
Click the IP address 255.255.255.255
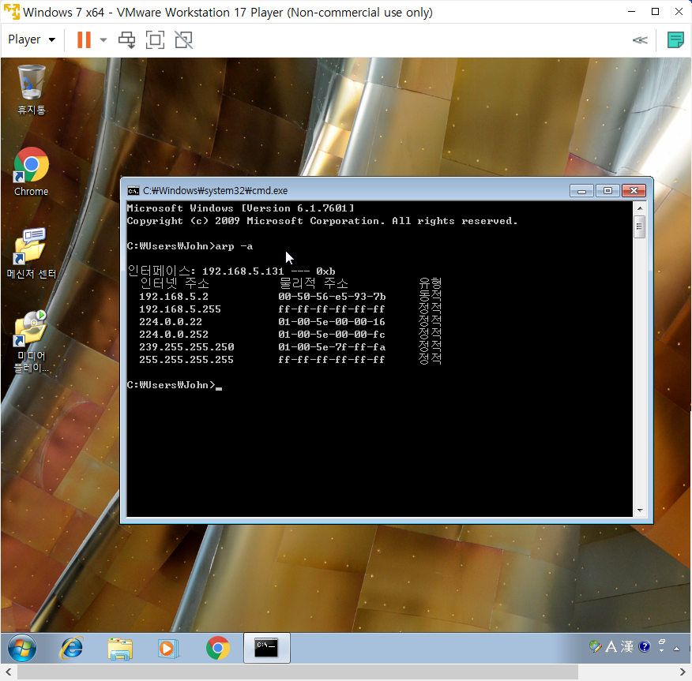[x=186, y=360]
